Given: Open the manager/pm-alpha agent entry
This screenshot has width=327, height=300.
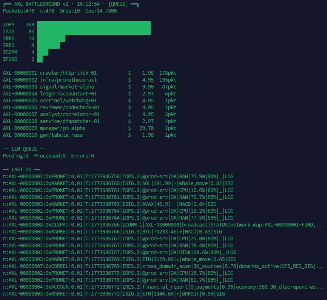Looking at the screenshot, I should (x=63, y=128).
